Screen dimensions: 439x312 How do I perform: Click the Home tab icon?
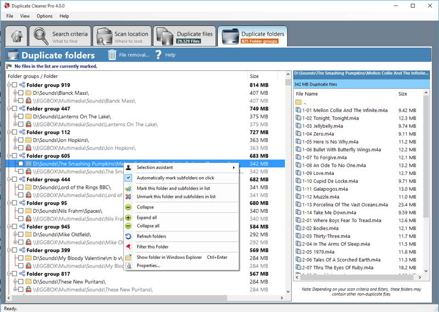(x=16, y=36)
